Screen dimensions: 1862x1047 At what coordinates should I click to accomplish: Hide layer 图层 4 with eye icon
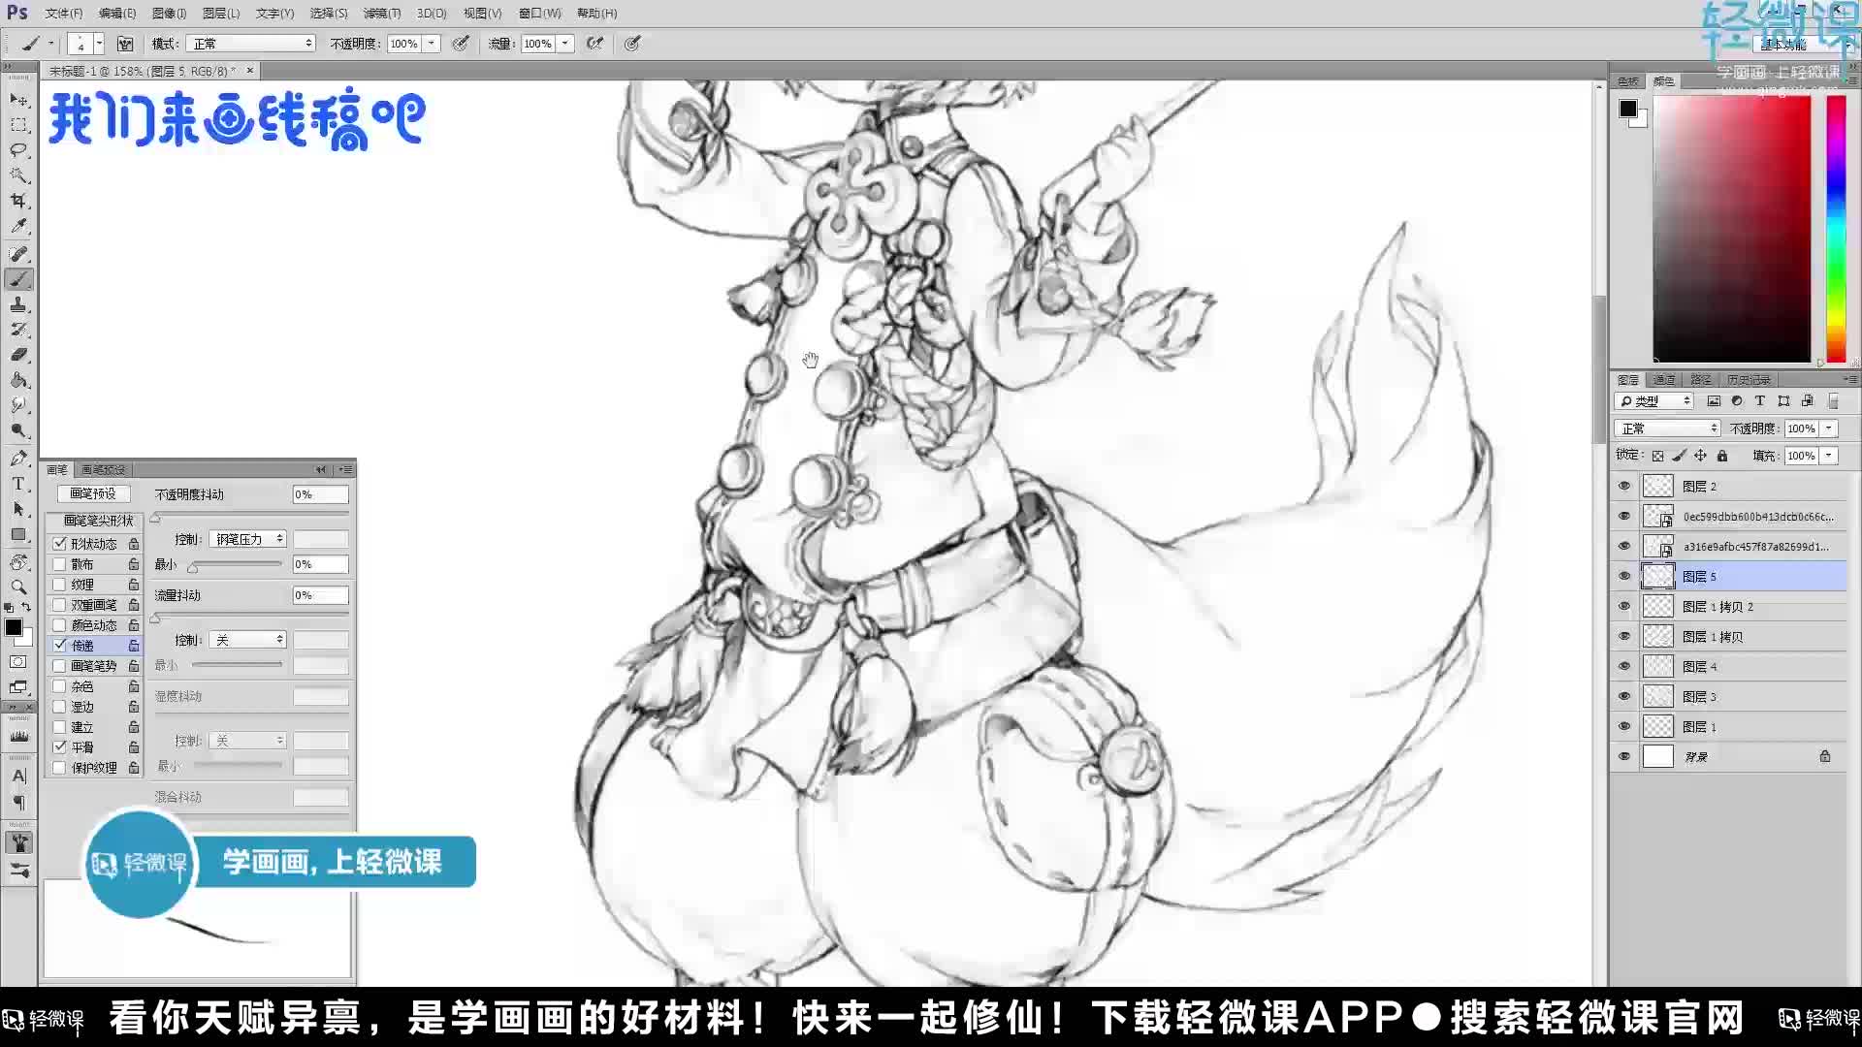[x=1624, y=667]
